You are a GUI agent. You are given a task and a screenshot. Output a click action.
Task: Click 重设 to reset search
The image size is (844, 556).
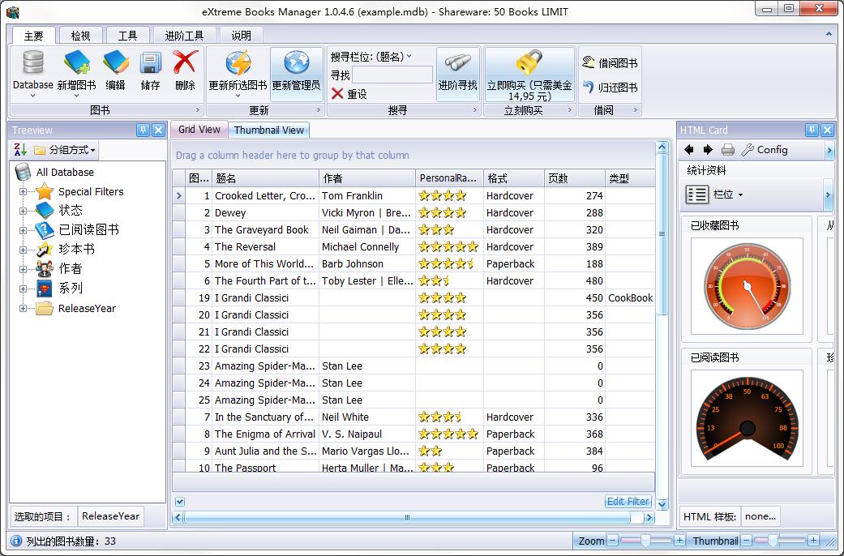tap(349, 94)
